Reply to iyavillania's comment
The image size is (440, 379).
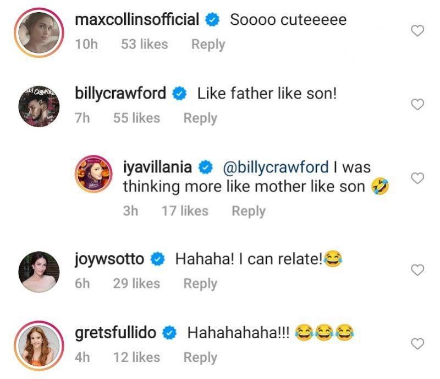[249, 210]
